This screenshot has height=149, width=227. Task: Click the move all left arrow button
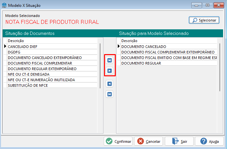[x=110, y=94]
